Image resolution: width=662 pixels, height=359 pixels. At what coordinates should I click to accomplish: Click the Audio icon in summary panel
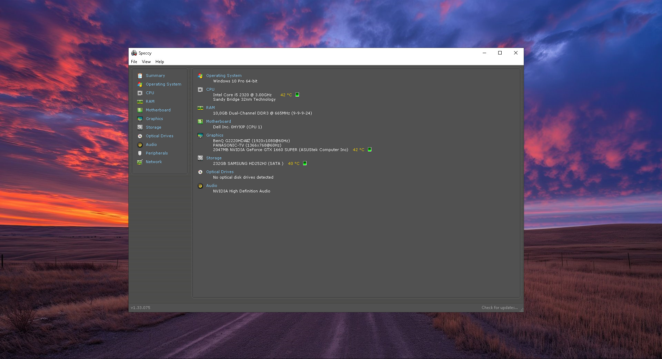[x=200, y=186]
